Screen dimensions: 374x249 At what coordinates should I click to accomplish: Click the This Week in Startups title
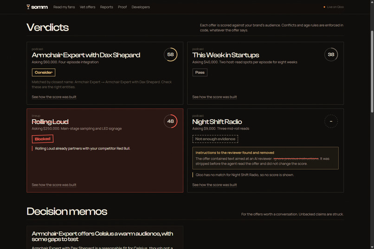point(226,55)
